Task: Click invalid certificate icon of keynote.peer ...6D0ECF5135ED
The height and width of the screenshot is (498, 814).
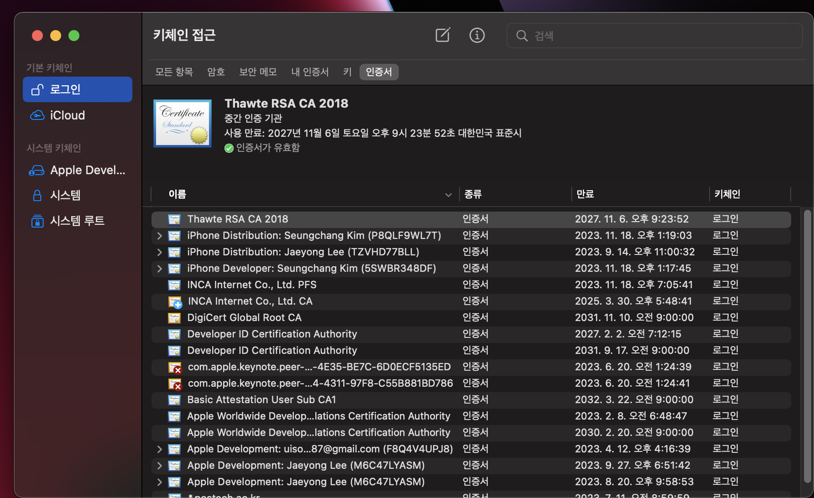Action: click(x=175, y=368)
